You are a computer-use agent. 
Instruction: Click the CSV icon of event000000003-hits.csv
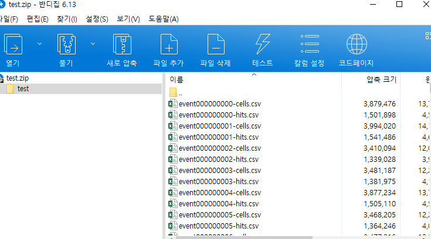[x=172, y=181]
